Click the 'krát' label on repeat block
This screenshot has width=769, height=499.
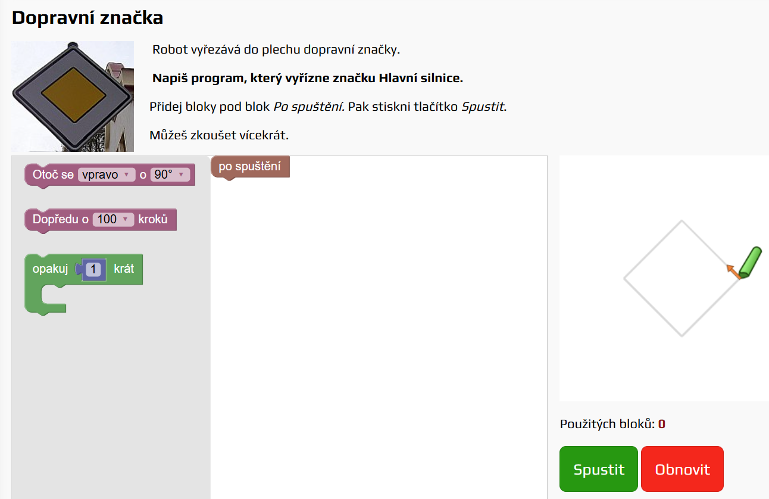[124, 269]
